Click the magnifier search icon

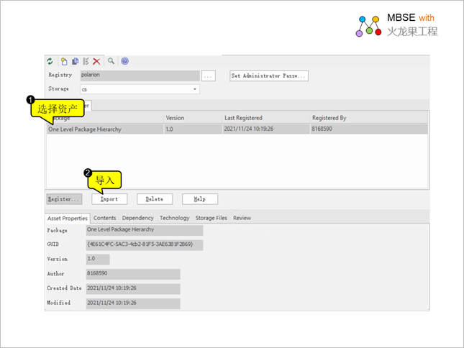point(112,62)
